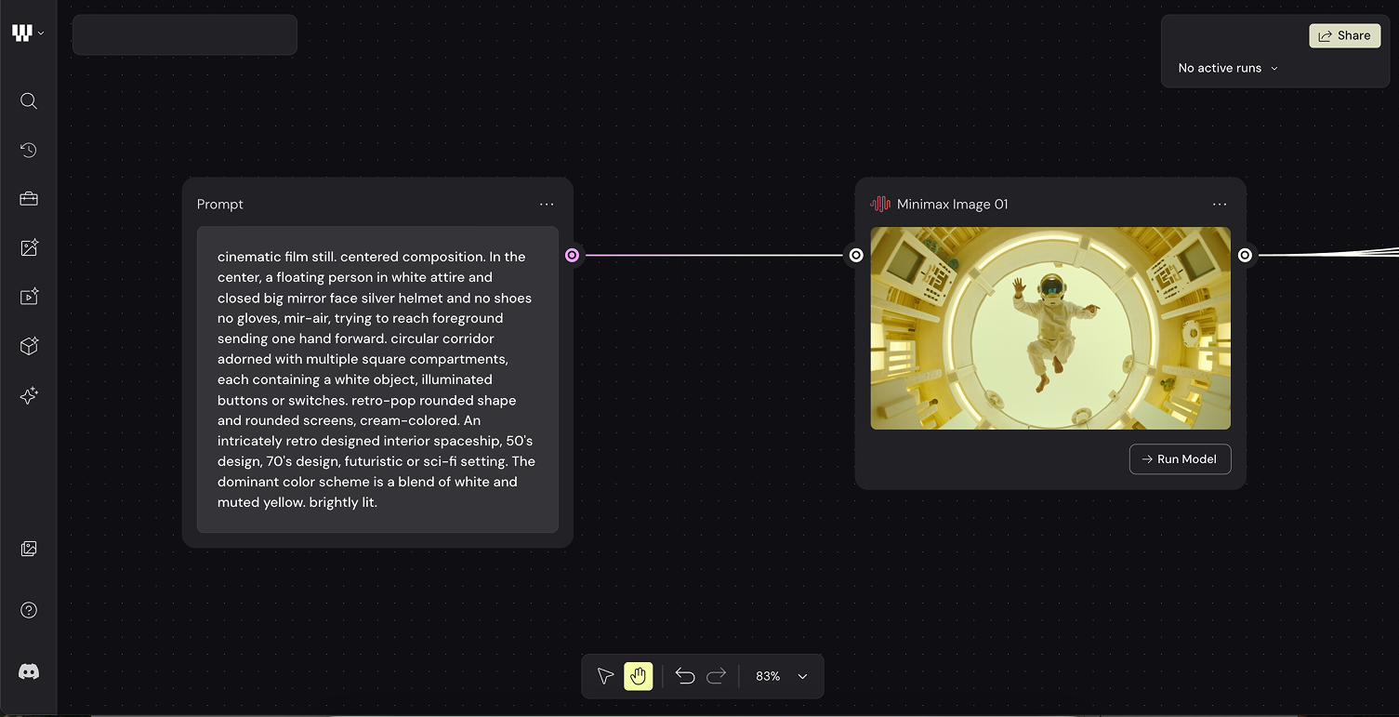Select the pointer selection tool
The width and height of the screenshot is (1399, 717).
click(x=606, y=676)
